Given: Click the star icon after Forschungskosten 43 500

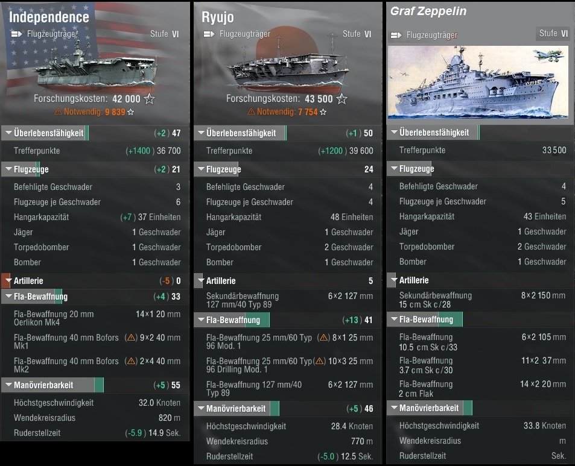Looking at the screenshot, I should 342,99.
